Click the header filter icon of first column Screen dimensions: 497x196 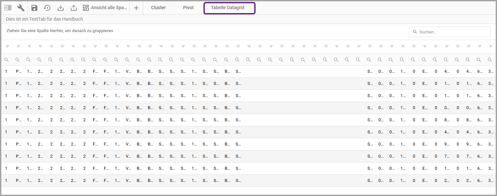(8, 47)
